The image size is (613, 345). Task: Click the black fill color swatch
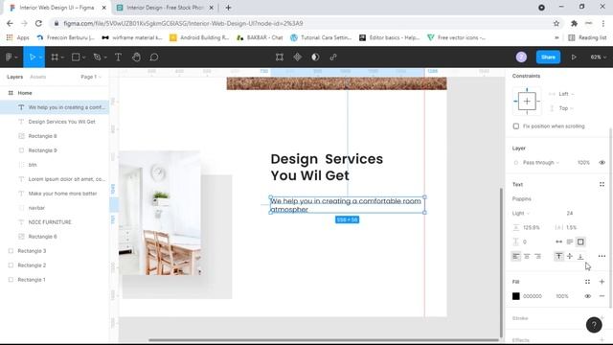[x=516, y=296]
